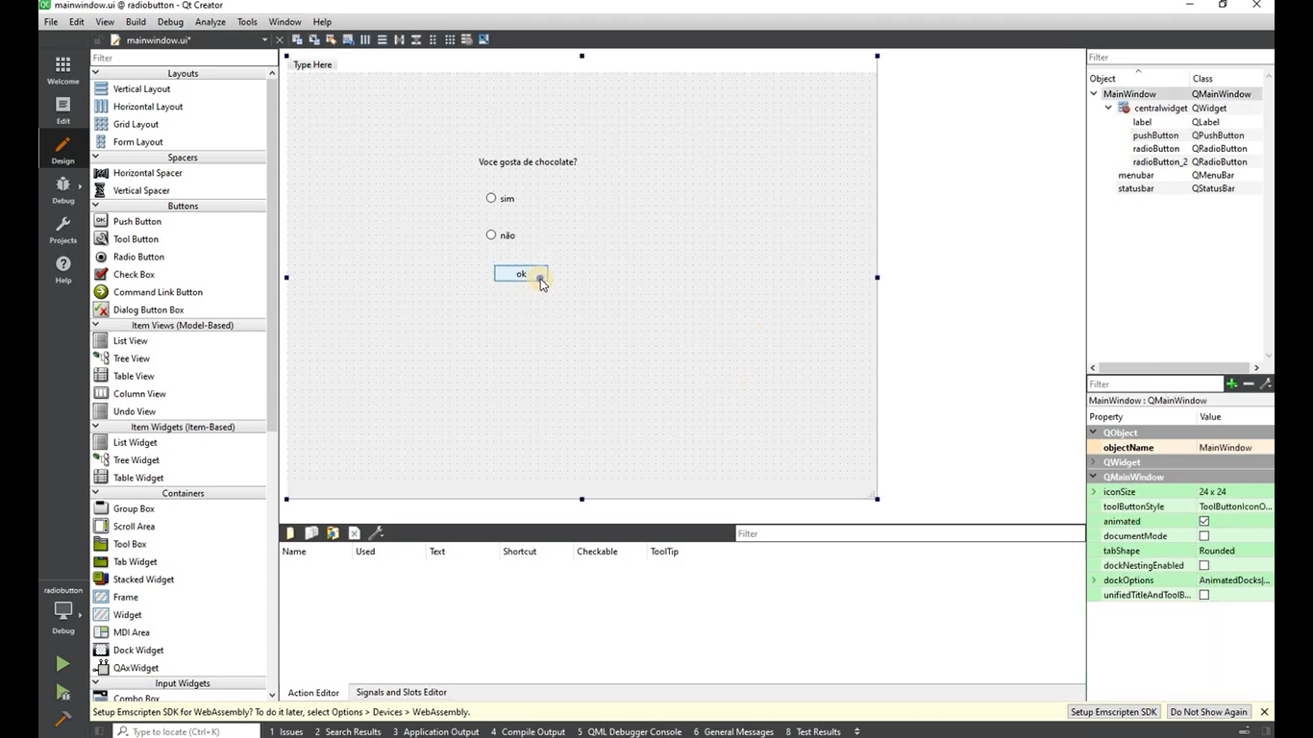This screenshot has width=1313, height=738.
Task: Switch to Edit mode in sidebar
Action: click(x=62, y=110)
